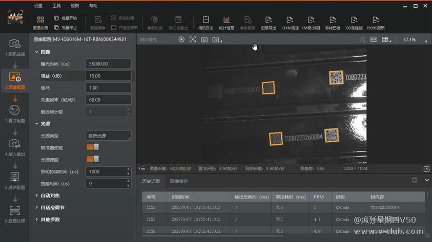Collapse the 图像 section
Viewport: 432px width, 242px height.
[x=37, y=52]
